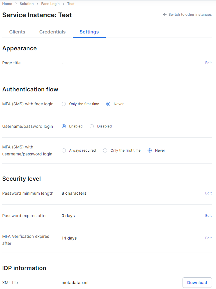
Task: Switch to the Clients tab
Action: 17,32
